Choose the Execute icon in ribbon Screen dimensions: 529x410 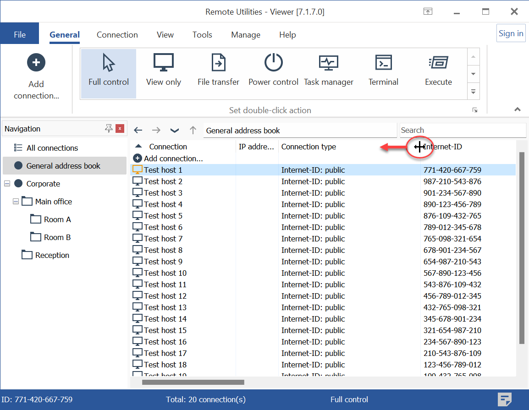click(x=438, y=63)
